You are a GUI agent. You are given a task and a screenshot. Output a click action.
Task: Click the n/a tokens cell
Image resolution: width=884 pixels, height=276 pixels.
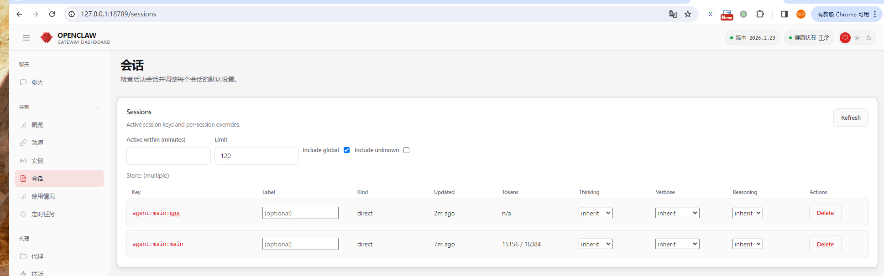pyautogui.click(x=507, y=213)
